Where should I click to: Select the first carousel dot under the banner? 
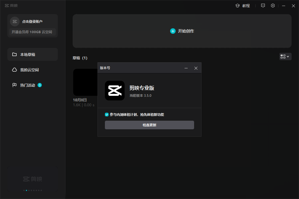click(24, 190)
